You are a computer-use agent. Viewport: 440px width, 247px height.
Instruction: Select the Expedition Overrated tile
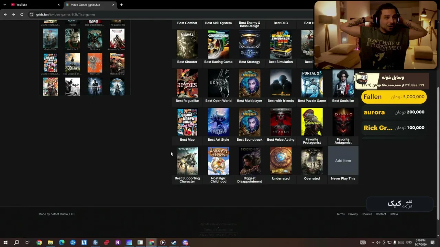[x=312, y=161]
